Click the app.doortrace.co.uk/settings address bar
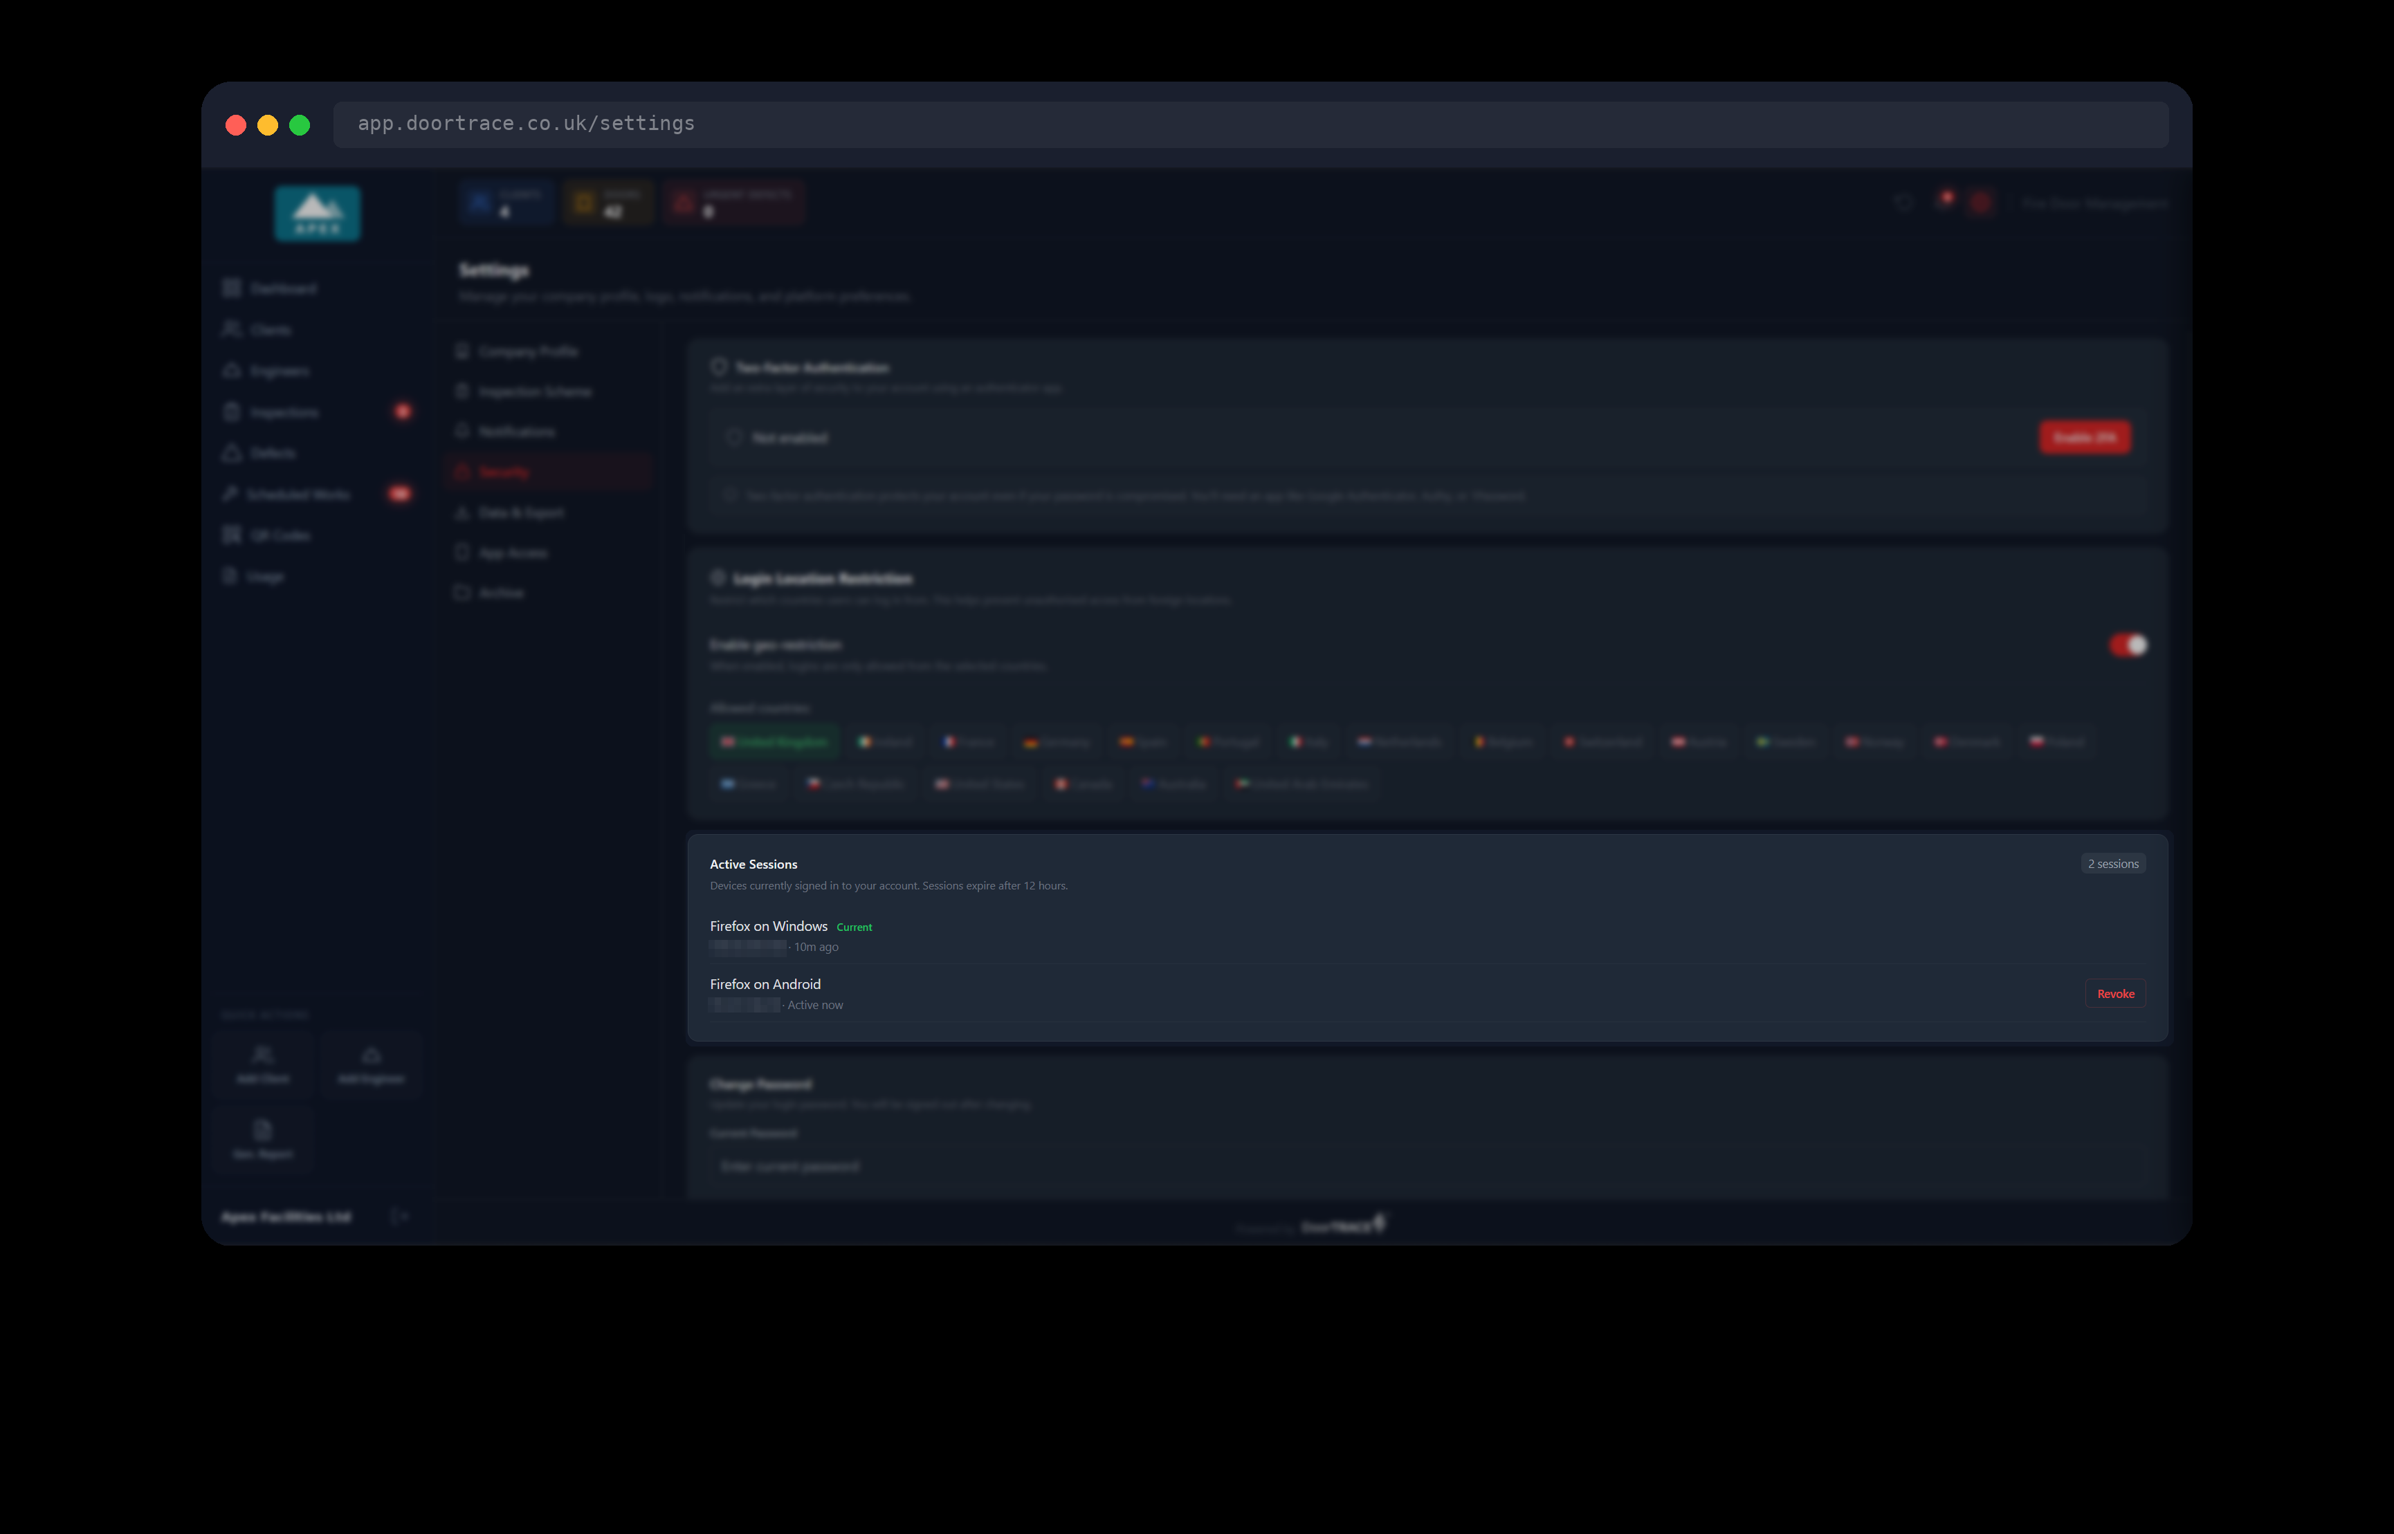This screenshot has height=1534, width=2394. (1250, 124)
